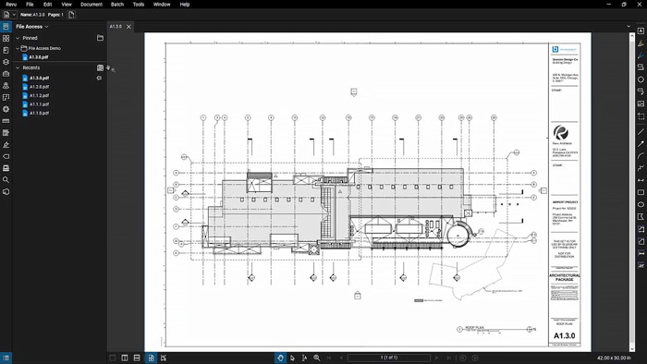647x364 pixels.
Task: Toggle single page view mode
Action: (x=151, y=358)
